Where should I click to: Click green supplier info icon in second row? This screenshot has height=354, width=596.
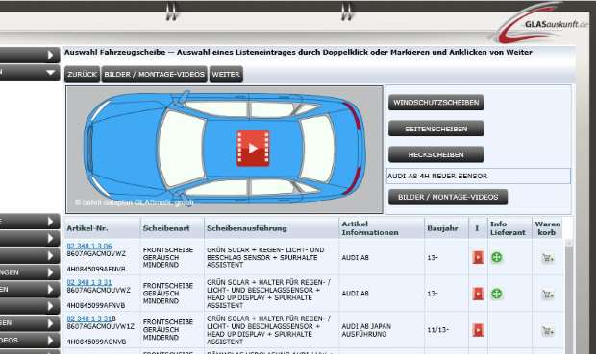496,294
